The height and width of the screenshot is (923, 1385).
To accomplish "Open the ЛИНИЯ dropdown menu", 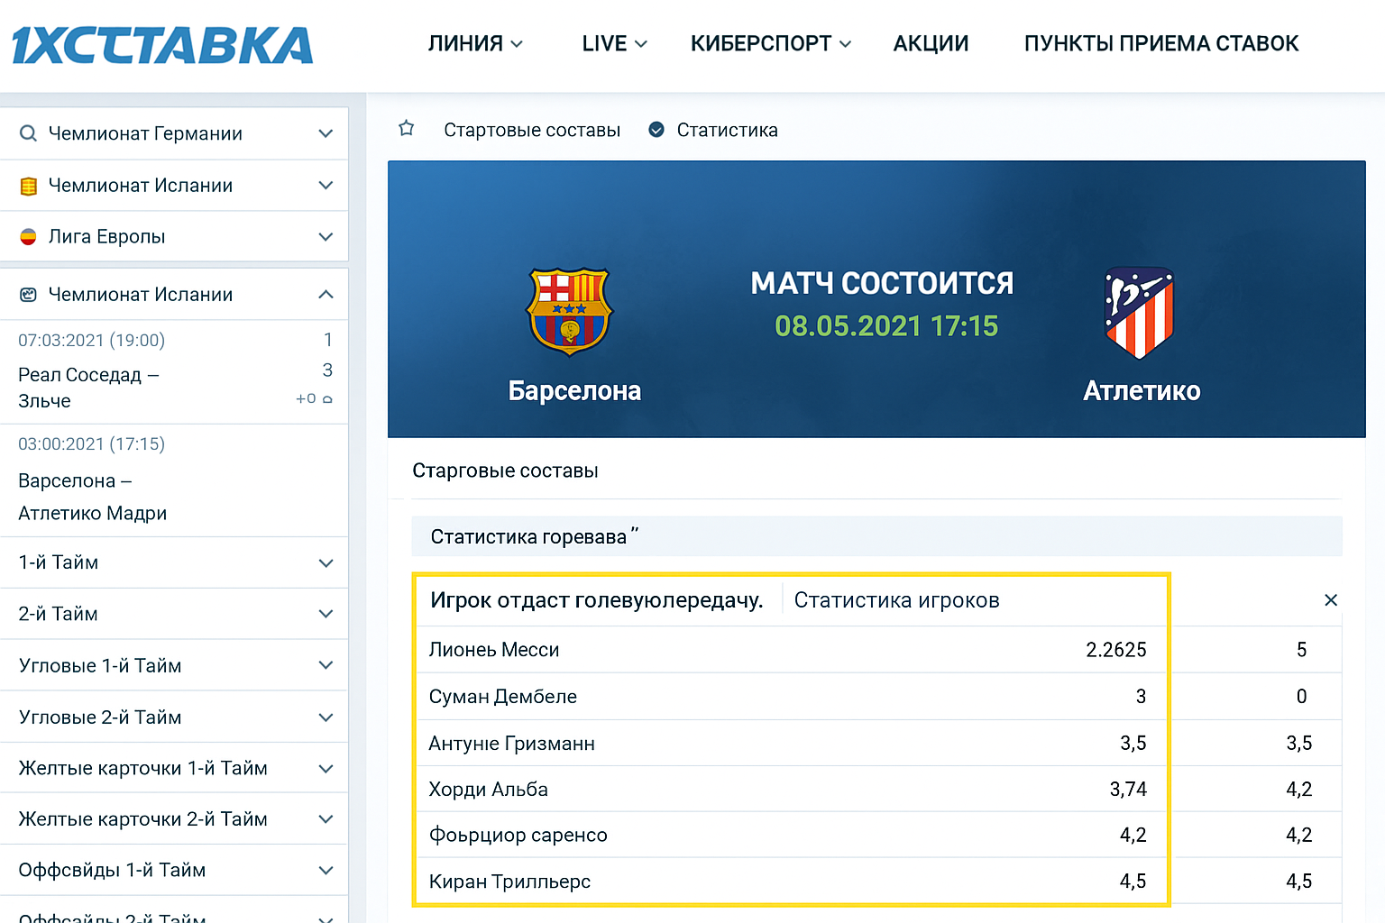I will tap(474, 43).
